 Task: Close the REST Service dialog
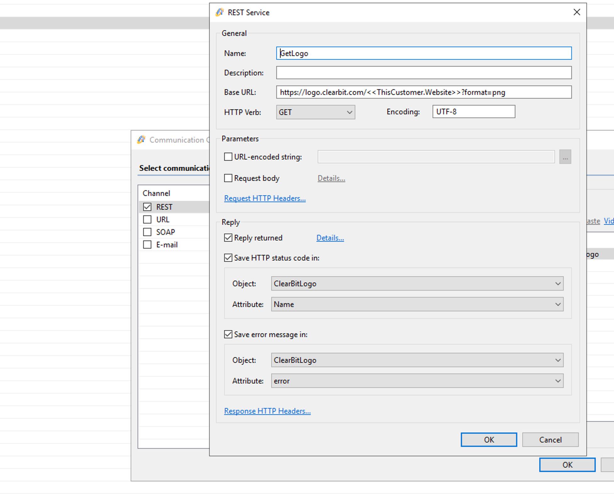coord(577,12)
